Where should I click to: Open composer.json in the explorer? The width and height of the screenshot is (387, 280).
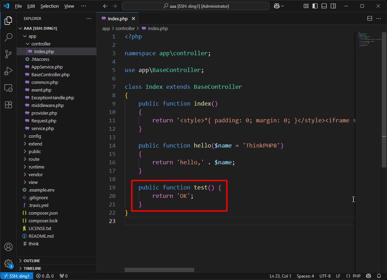coord(57,213)
